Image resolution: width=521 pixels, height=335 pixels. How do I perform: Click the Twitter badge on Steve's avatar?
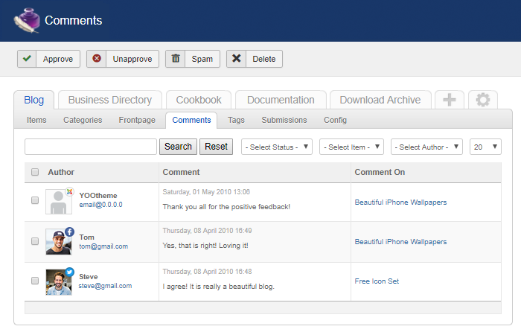click(x=69, y=272)
